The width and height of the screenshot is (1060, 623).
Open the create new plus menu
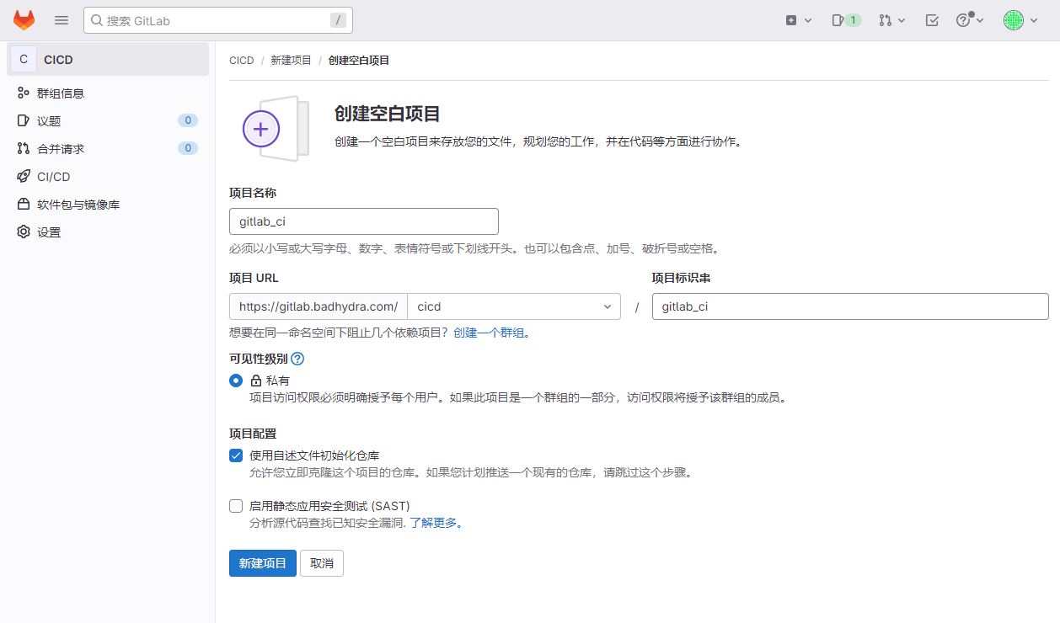click(x=798, y=20)
